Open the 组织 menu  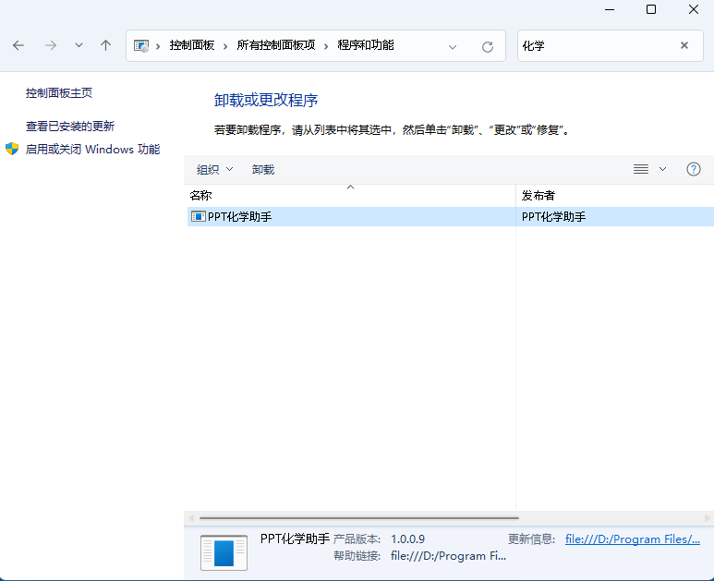coord(214,169)
